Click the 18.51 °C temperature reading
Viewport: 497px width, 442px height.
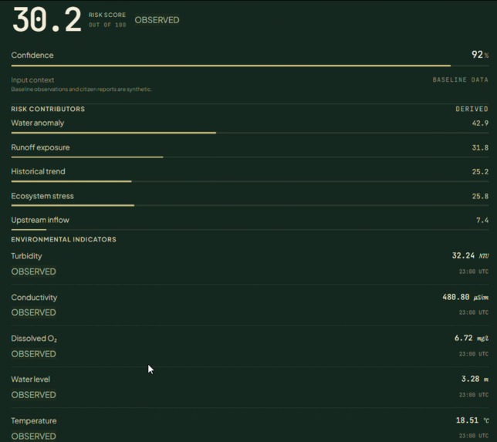(472, 420)
